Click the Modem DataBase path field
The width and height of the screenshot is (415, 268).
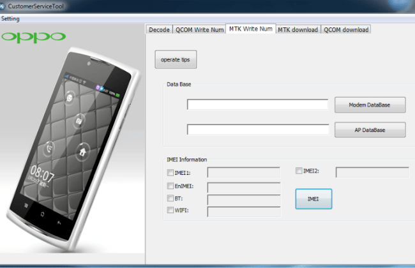257,105
